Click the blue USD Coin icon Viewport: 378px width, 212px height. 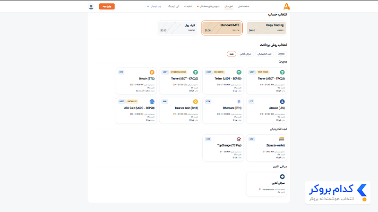(152, 101)
